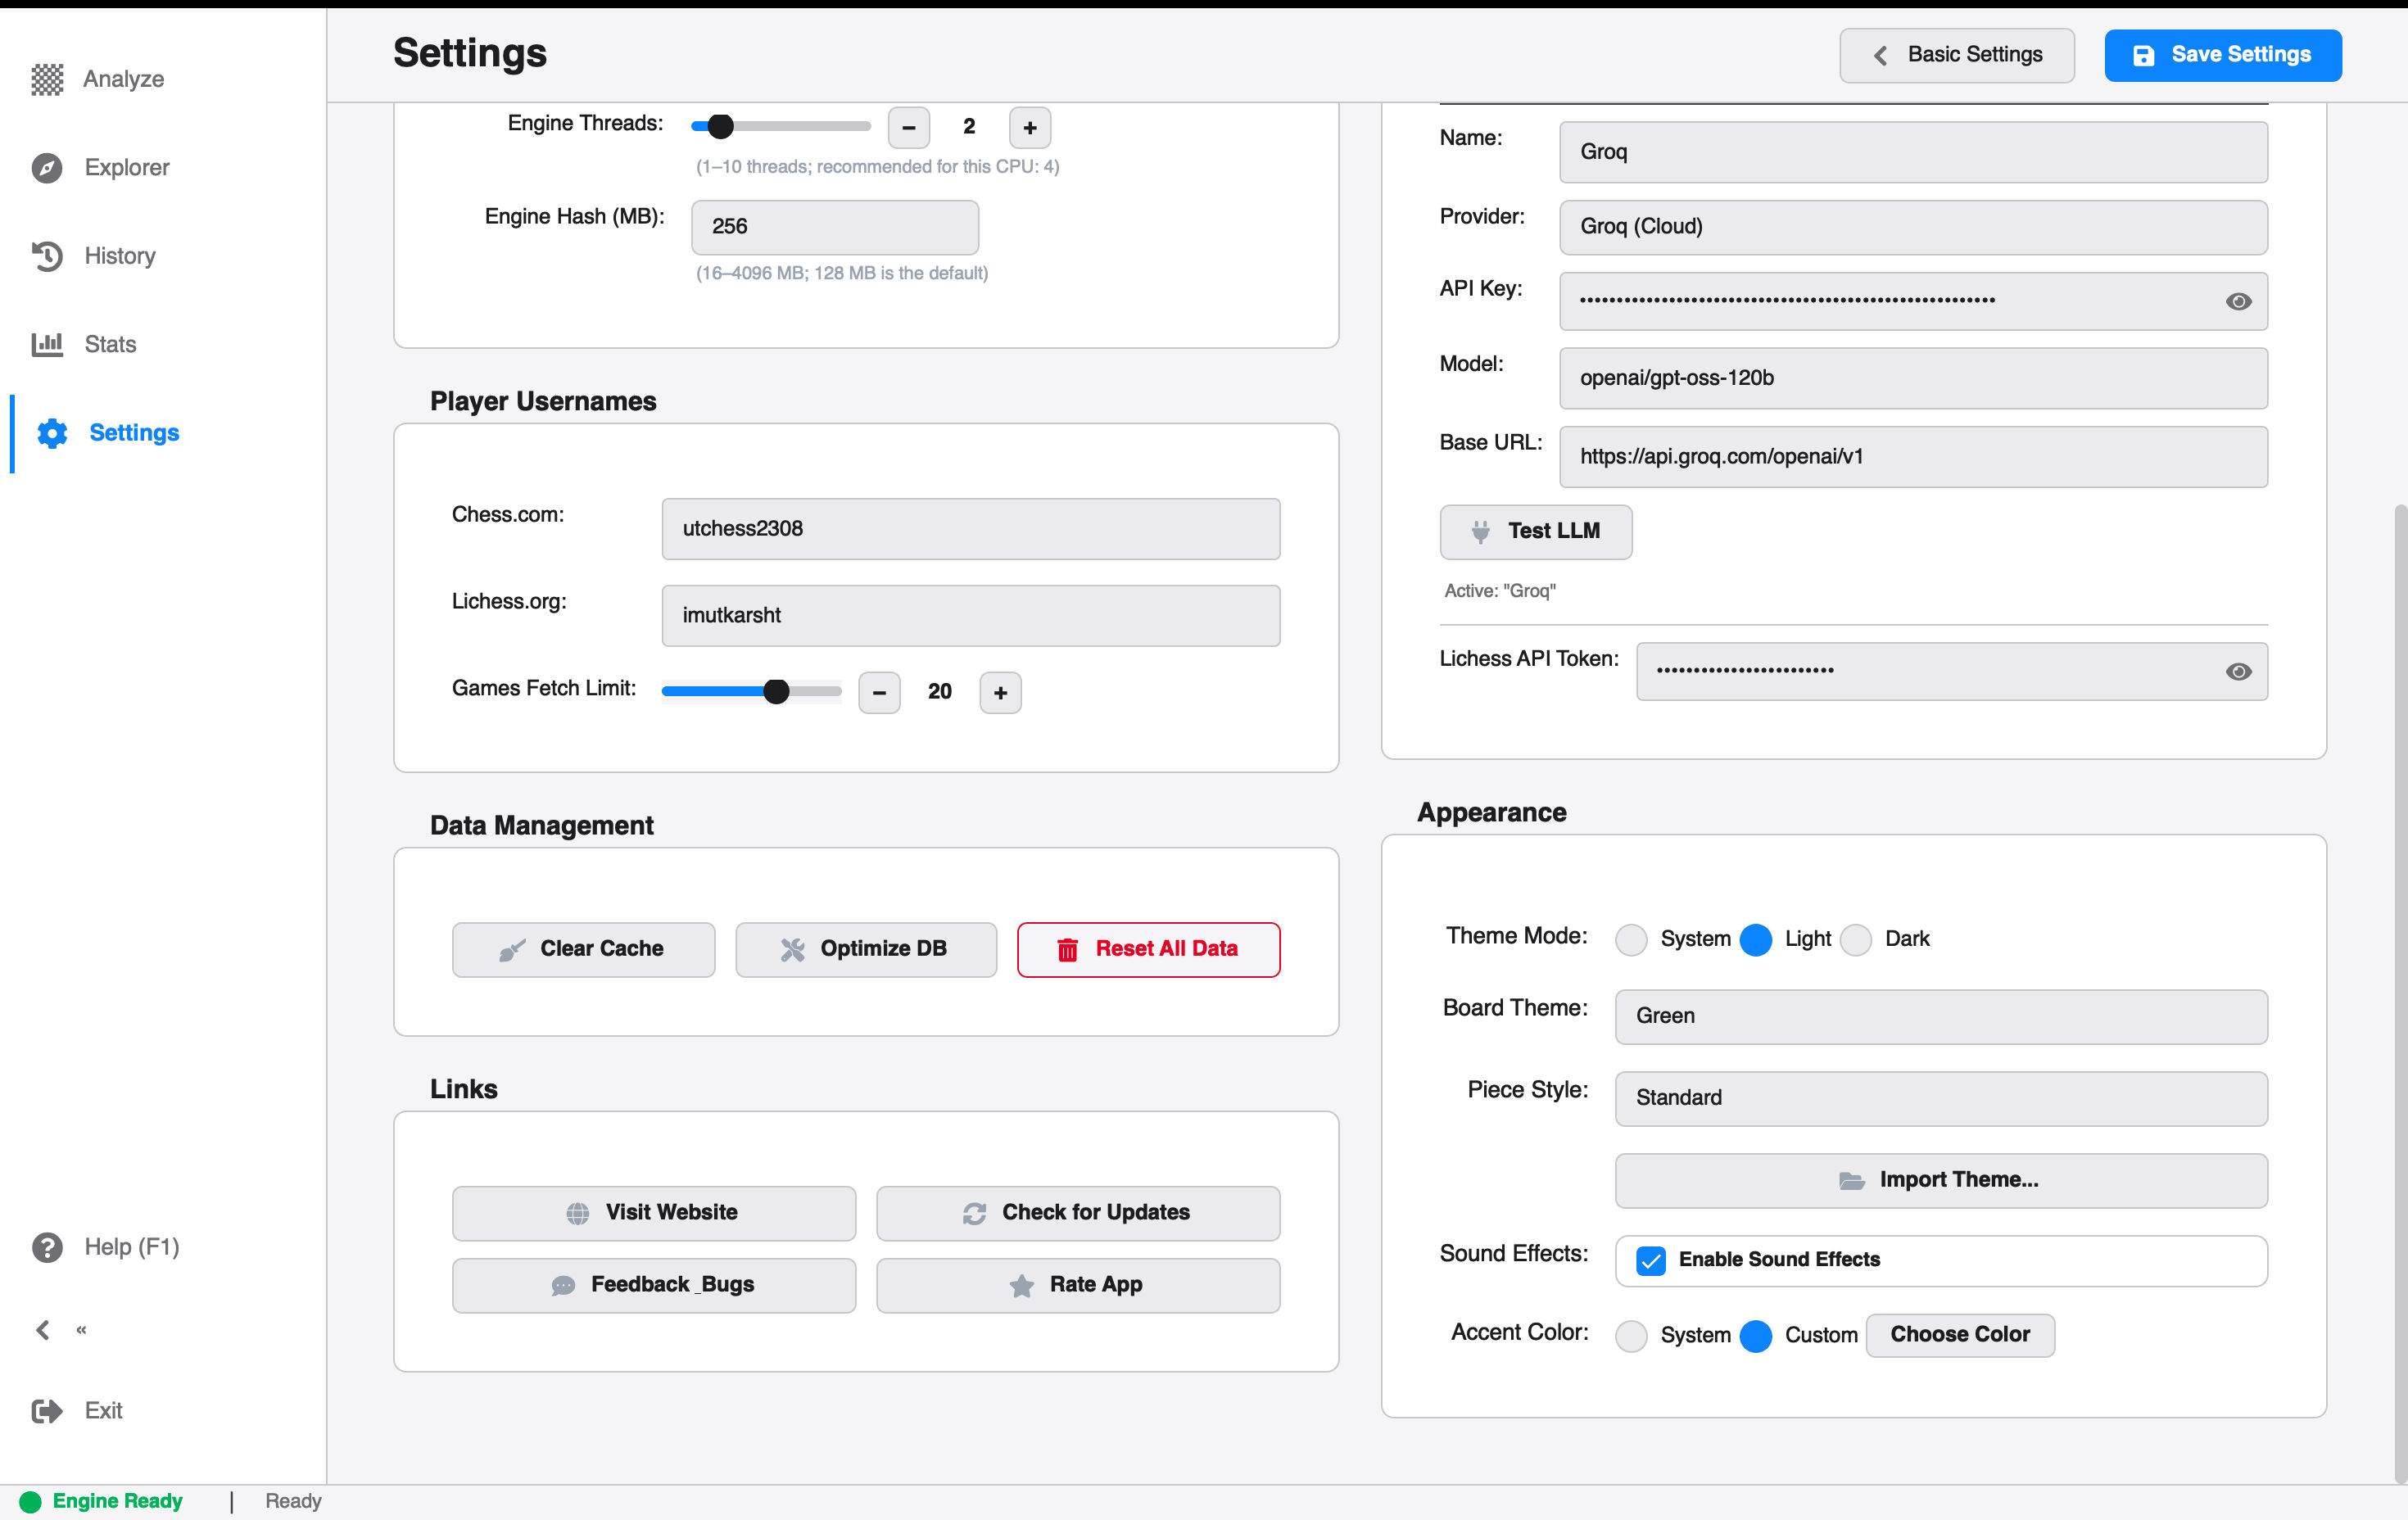This screenshot has width=2408, height=1520.
Task: Toggle Enable Sound Effects checkbox
Action: 1651,1260
